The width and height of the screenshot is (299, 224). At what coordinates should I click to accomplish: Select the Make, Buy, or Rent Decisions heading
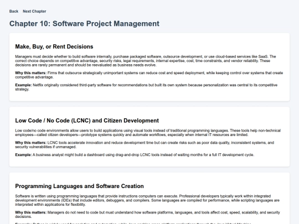[x=54, y=46]
